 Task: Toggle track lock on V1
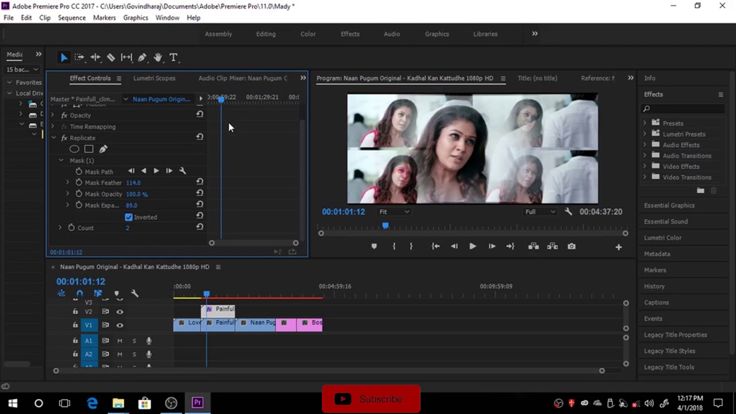point(75,325)
